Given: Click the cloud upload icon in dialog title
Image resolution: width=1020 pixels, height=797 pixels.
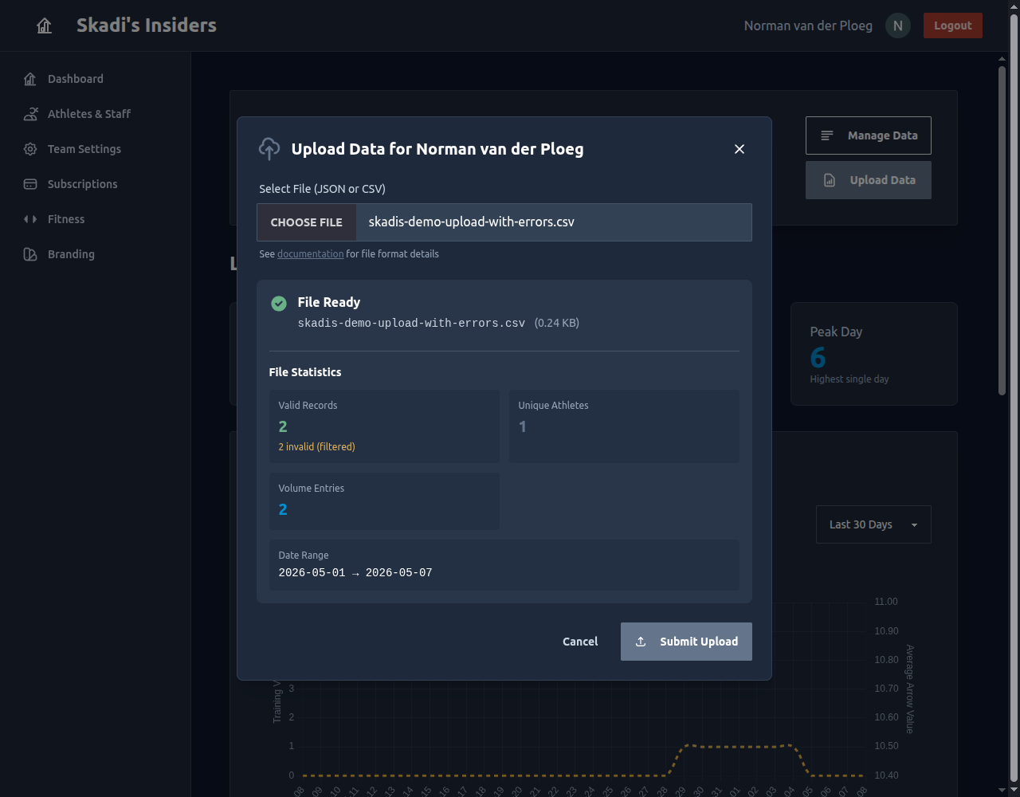Looking at the screenshot, I should click(x=269, y=148).
